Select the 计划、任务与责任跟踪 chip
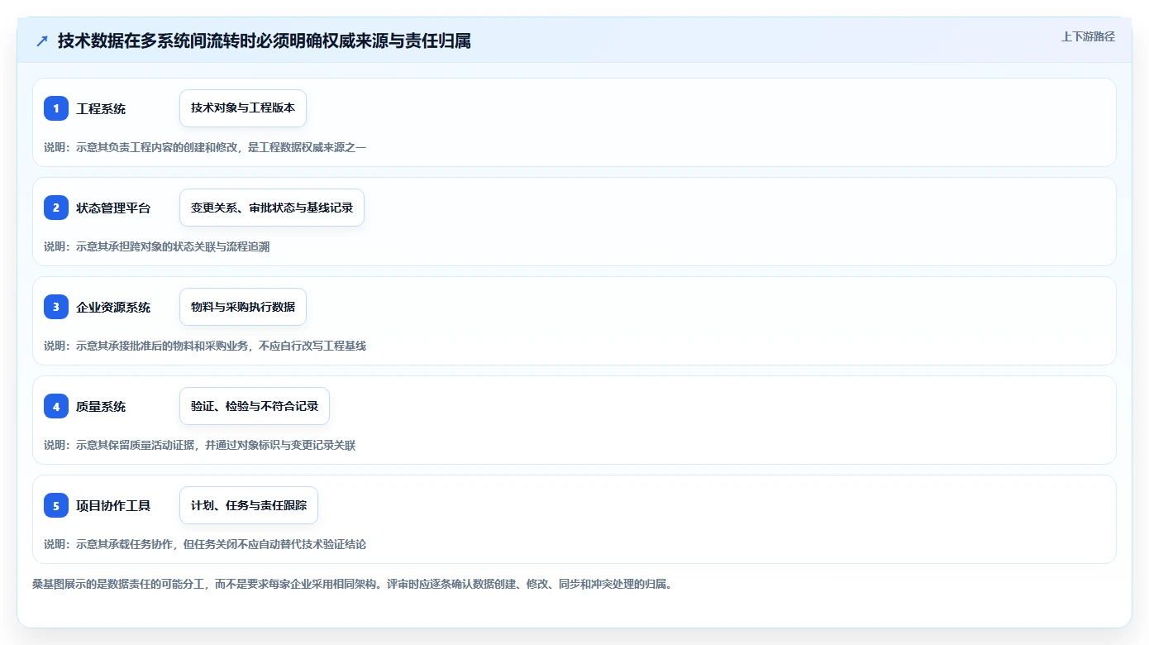Viewport: 1149px width, 645px height. (249, 505)
